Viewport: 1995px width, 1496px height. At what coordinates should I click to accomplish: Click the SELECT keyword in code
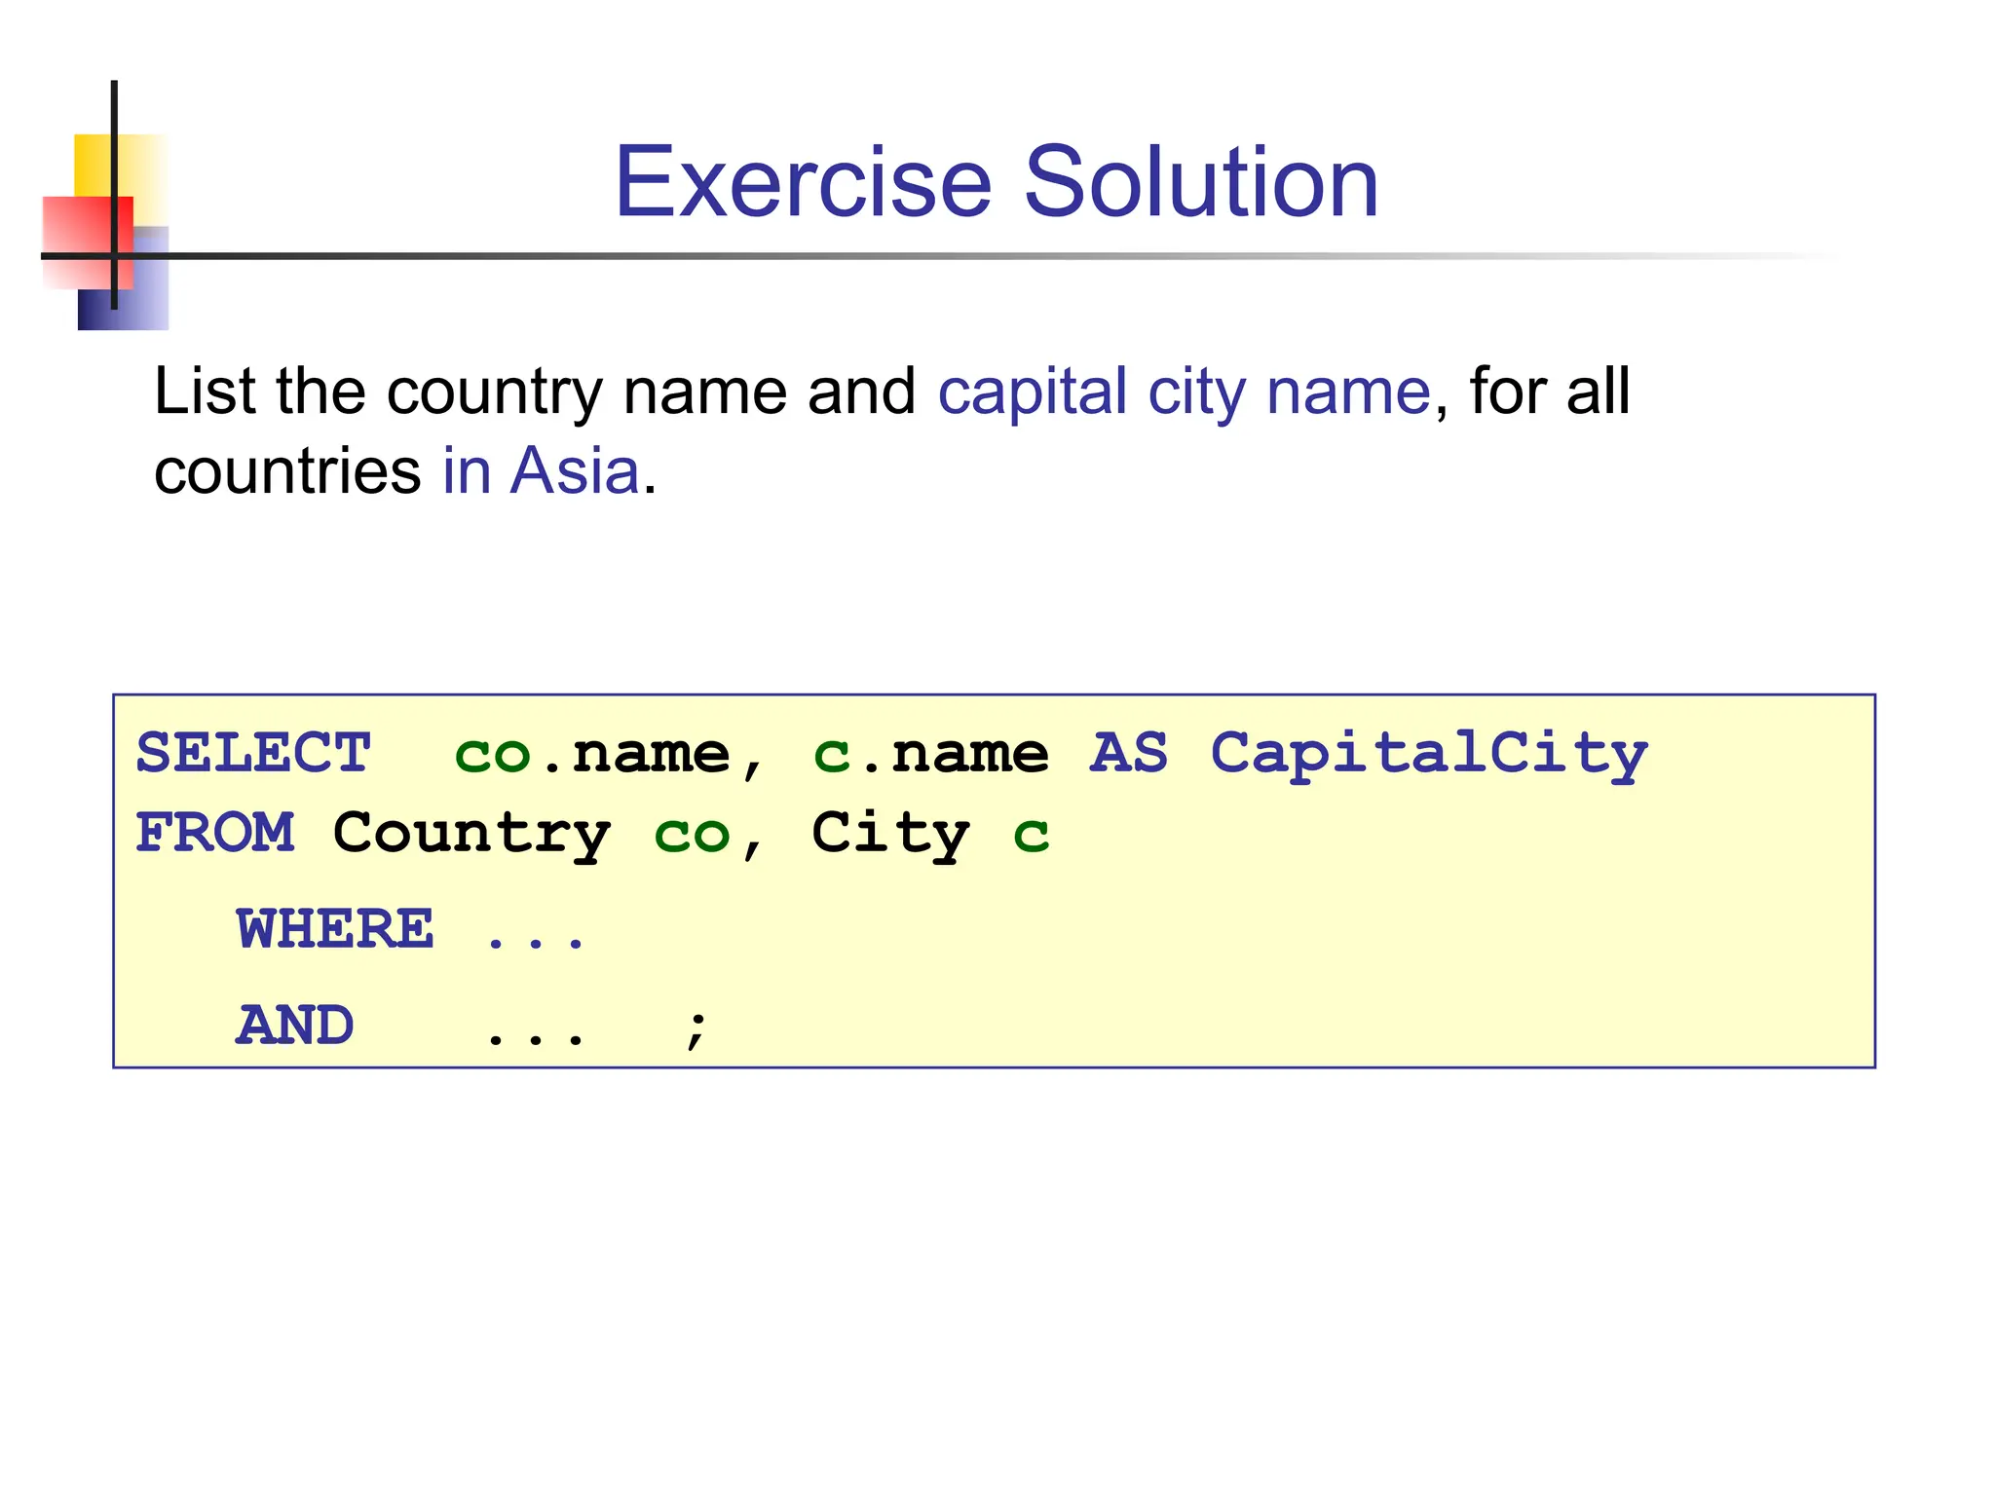pos(253,754)
